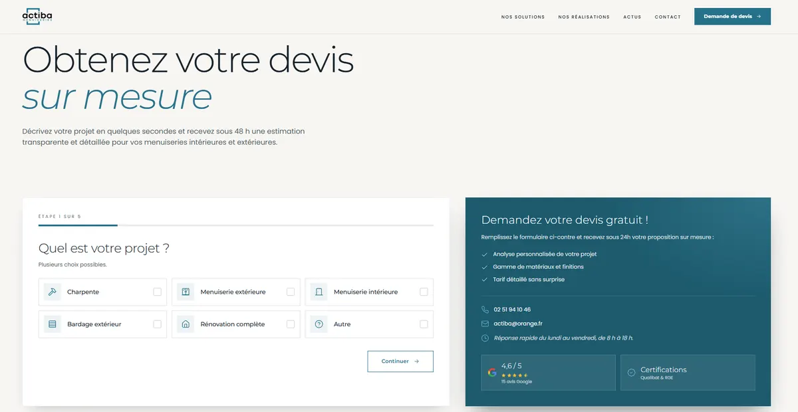
Task: Enable the Bardage extérieur checkbox
Action: point(157,324)
